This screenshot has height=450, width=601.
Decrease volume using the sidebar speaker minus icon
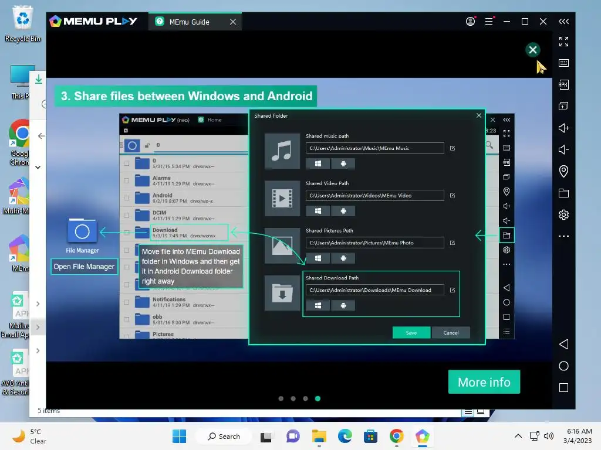click(x=563, y=149)
